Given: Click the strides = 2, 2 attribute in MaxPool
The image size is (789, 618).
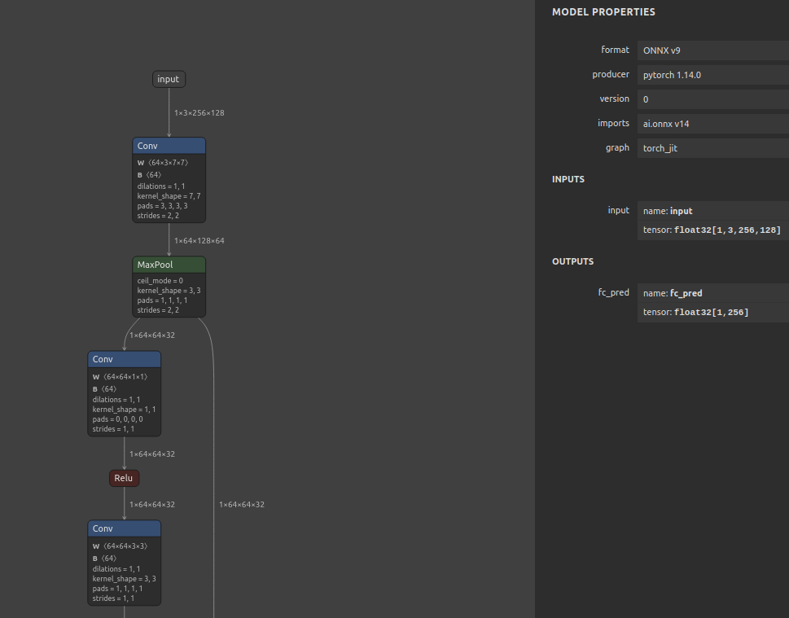Looking at the screenshot, I should pyautogui.click(x=159, y=310).
